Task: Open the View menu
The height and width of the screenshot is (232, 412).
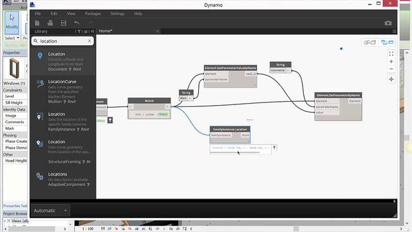Action: [x=71, y=14]
